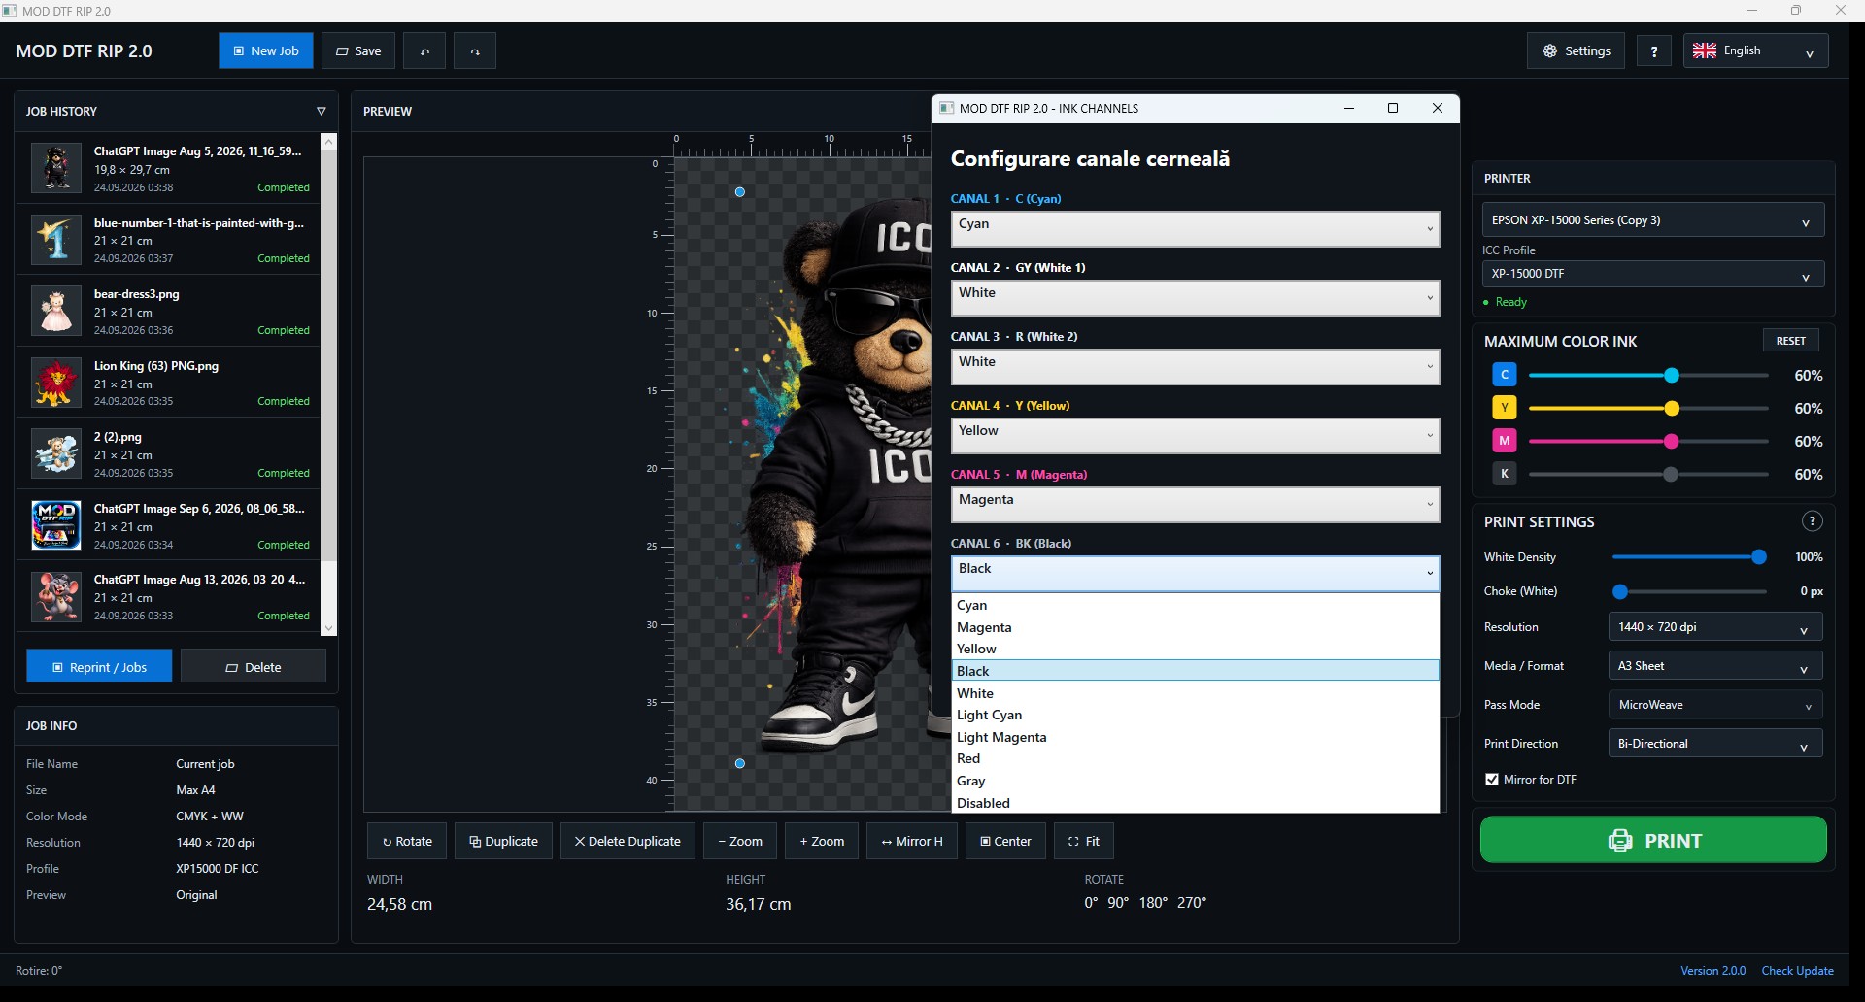Click the Rotate button below preview

tap(407, 841)
